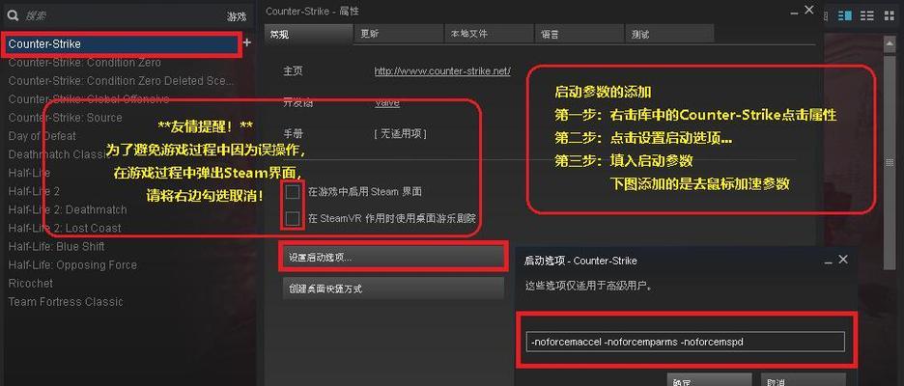Select Counter-Strike: Global Offensive game

pyautogui.click(x=89, y=99)
